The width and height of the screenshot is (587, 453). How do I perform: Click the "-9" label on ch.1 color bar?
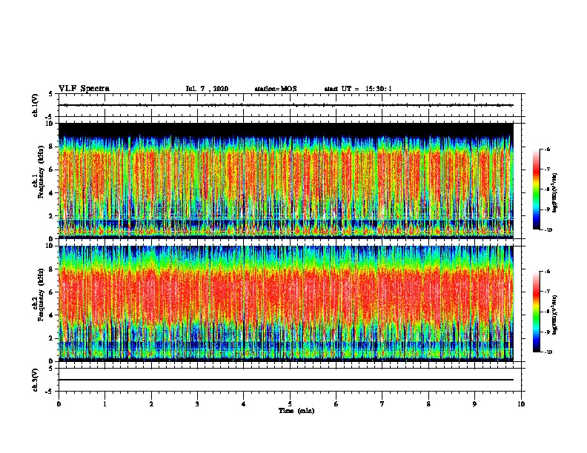click(x=547, y=209)
